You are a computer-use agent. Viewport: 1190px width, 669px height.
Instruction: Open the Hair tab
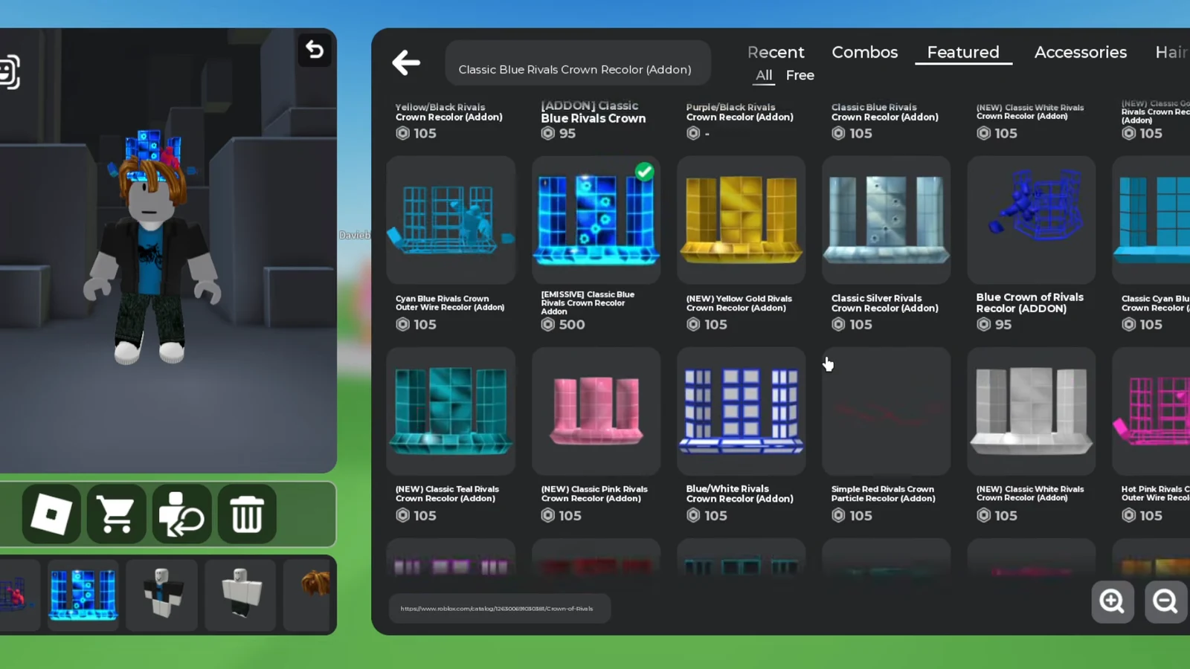(x=1171, y=52)
